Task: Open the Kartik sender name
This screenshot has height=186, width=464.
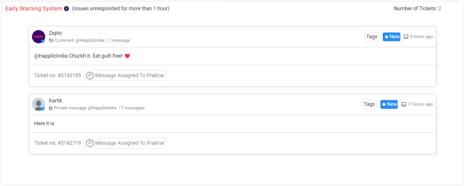Action: tap(55, 101)
